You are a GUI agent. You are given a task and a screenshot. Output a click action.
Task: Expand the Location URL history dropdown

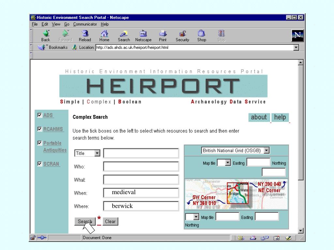pos(296,48)
